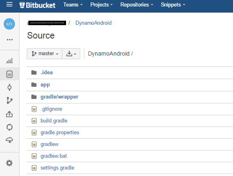Open the Projects dropdown menu

pyautogui.click(x=101, y=5)
